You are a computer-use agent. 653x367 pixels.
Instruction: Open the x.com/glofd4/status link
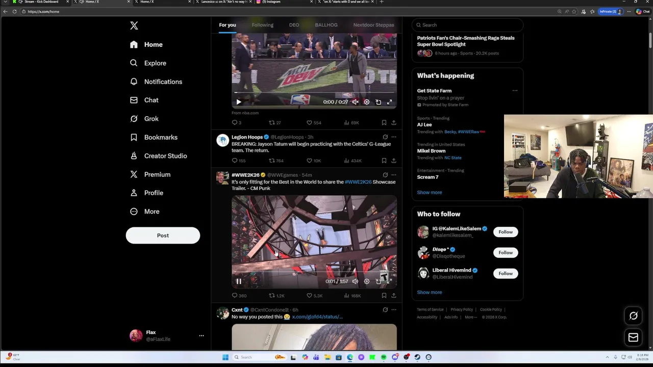pos(317,317)
